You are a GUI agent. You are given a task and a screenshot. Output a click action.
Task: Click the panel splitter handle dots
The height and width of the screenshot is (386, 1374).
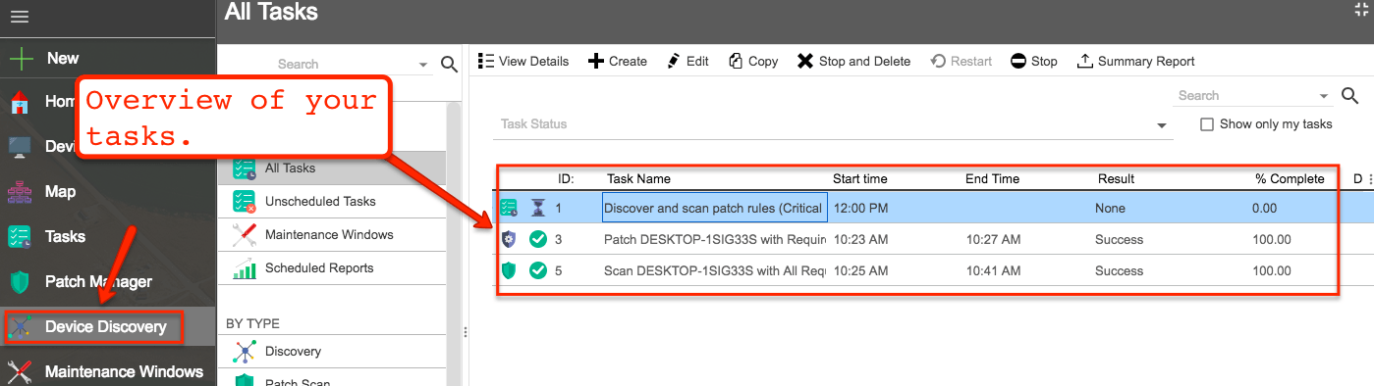click(465, 332)
